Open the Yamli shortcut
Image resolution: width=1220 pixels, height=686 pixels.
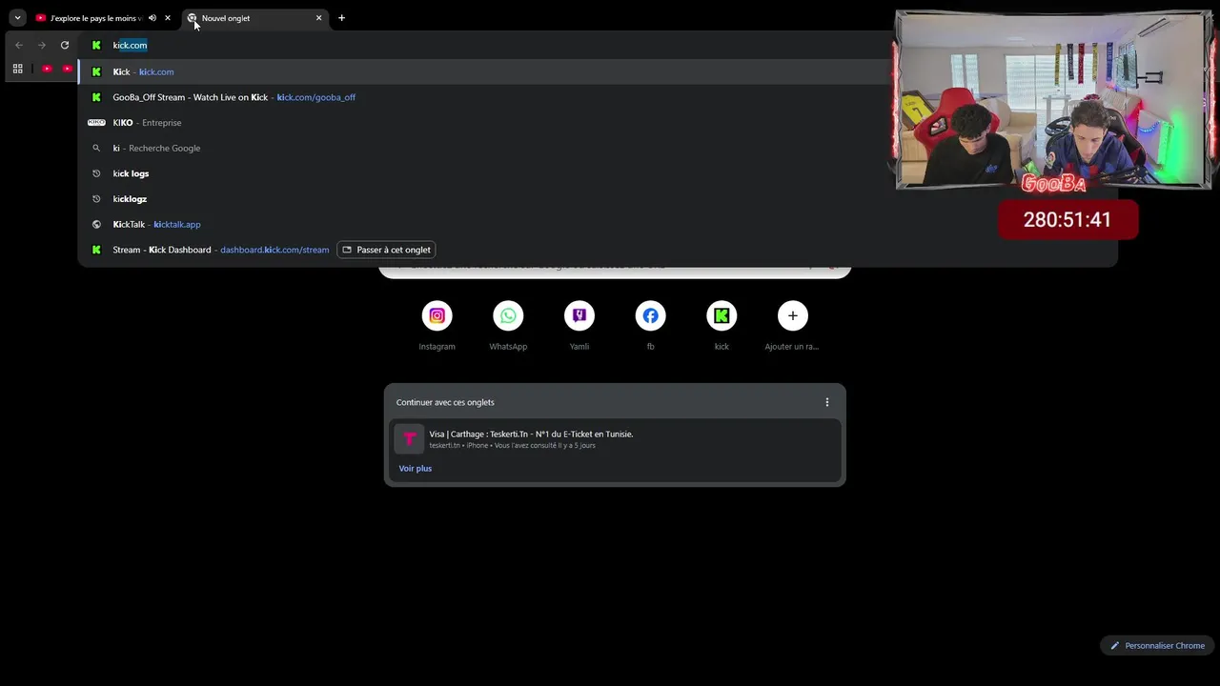coord(579,325)
